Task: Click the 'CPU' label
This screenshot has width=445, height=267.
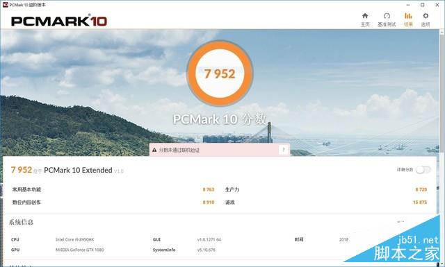Action: [x=15, y=239]
